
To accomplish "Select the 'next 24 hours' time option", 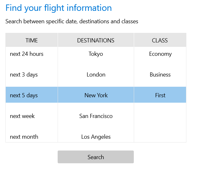I will point(27,54).
